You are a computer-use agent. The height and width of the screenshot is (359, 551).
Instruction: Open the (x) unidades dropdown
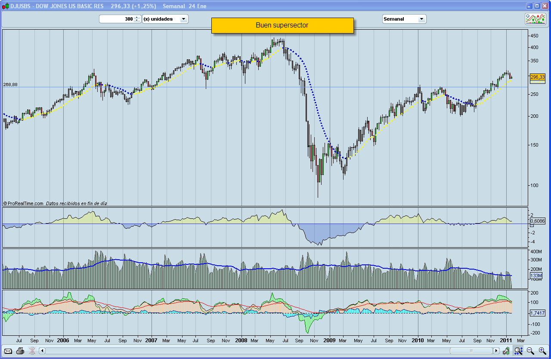(x=183, y=19)
